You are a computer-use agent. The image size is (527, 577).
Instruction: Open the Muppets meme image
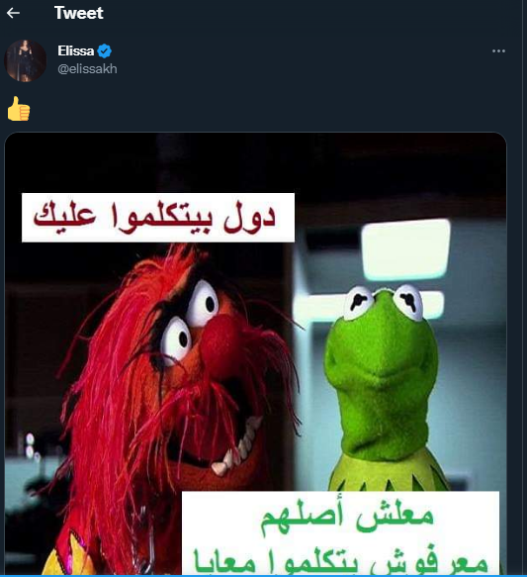(255, 353)
